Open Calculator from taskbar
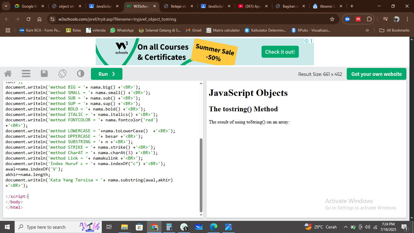This screenshot has height=233, width=414. (x=169, y=227)
